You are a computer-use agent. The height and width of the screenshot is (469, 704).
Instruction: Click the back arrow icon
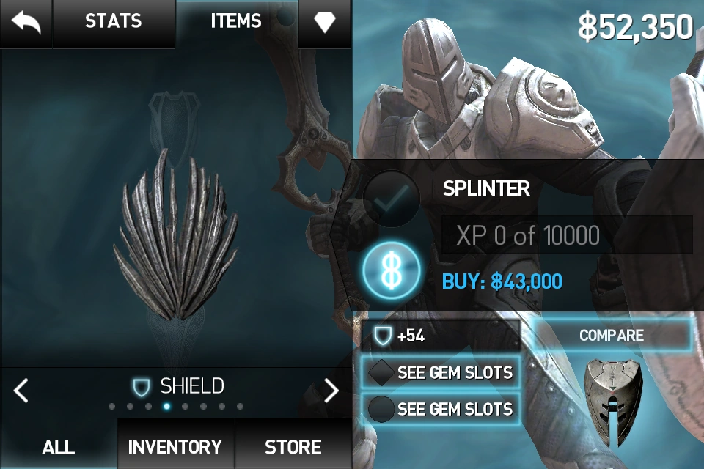26,23
